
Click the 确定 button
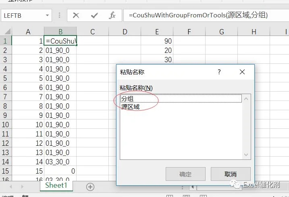tap(185, 174)
